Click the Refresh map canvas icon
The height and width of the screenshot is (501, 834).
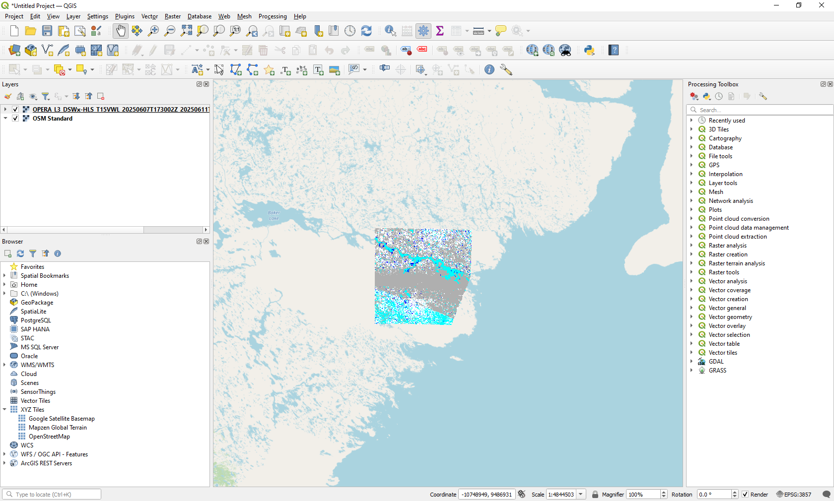point(366,31)
